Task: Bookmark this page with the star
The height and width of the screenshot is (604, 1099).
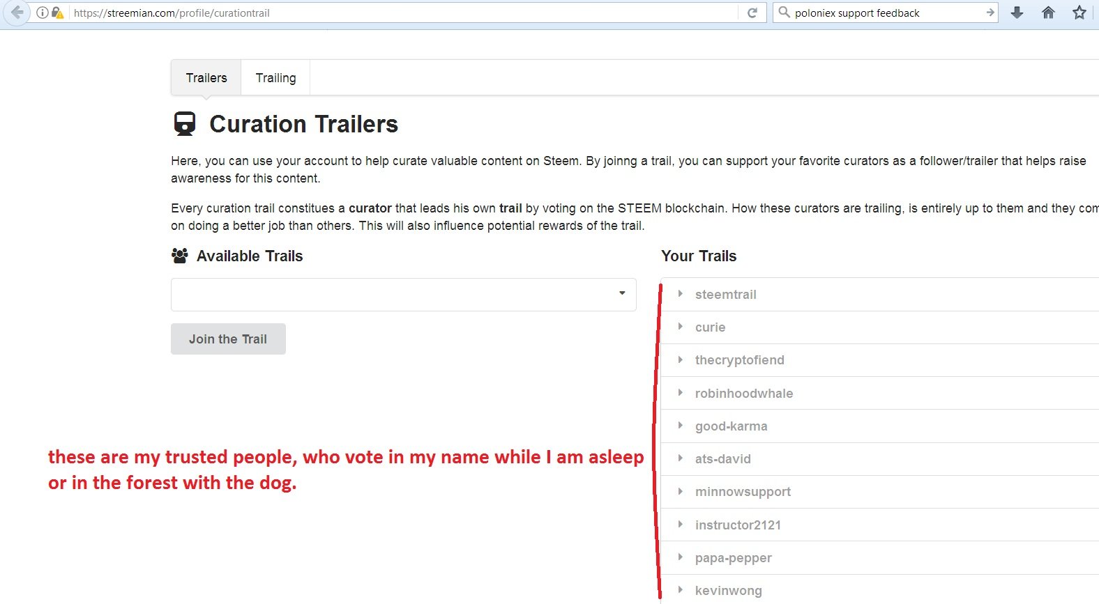Action: click(x=1079, y=13)
